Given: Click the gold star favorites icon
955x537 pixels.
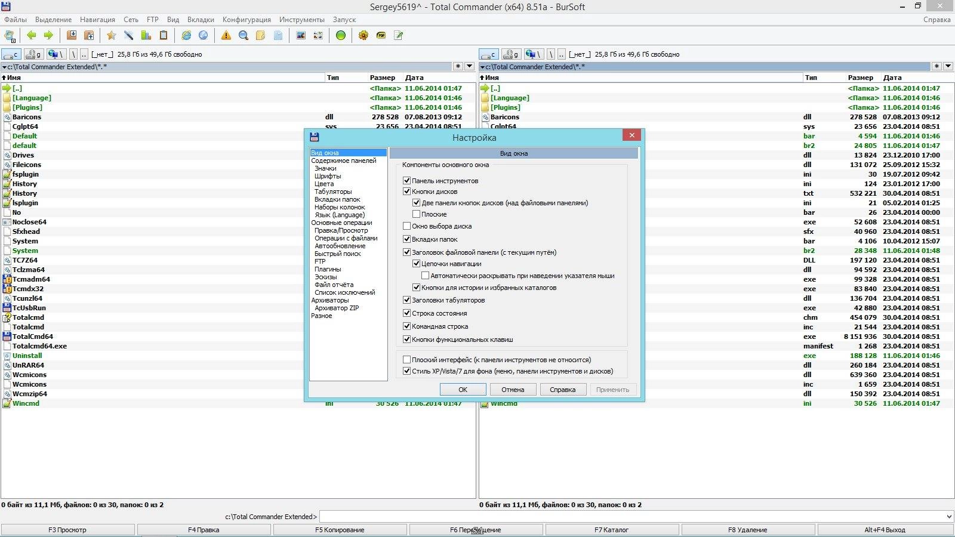Looking at the screenshot, I should tap(112, 35).
